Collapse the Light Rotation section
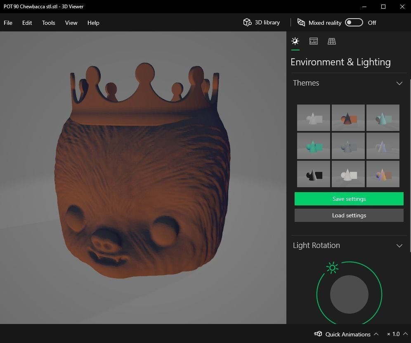This screenshot has height=343, width=411. pos(399,246)
